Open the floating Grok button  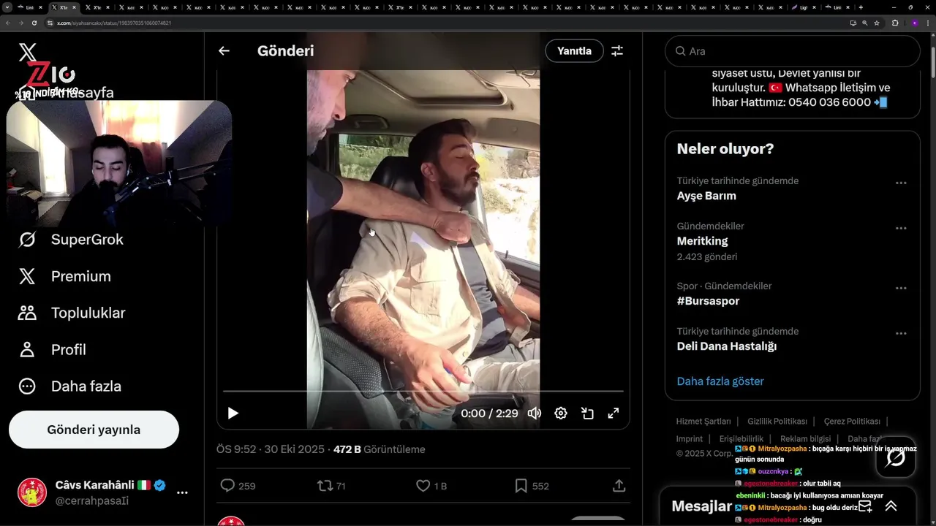point(896,458)
